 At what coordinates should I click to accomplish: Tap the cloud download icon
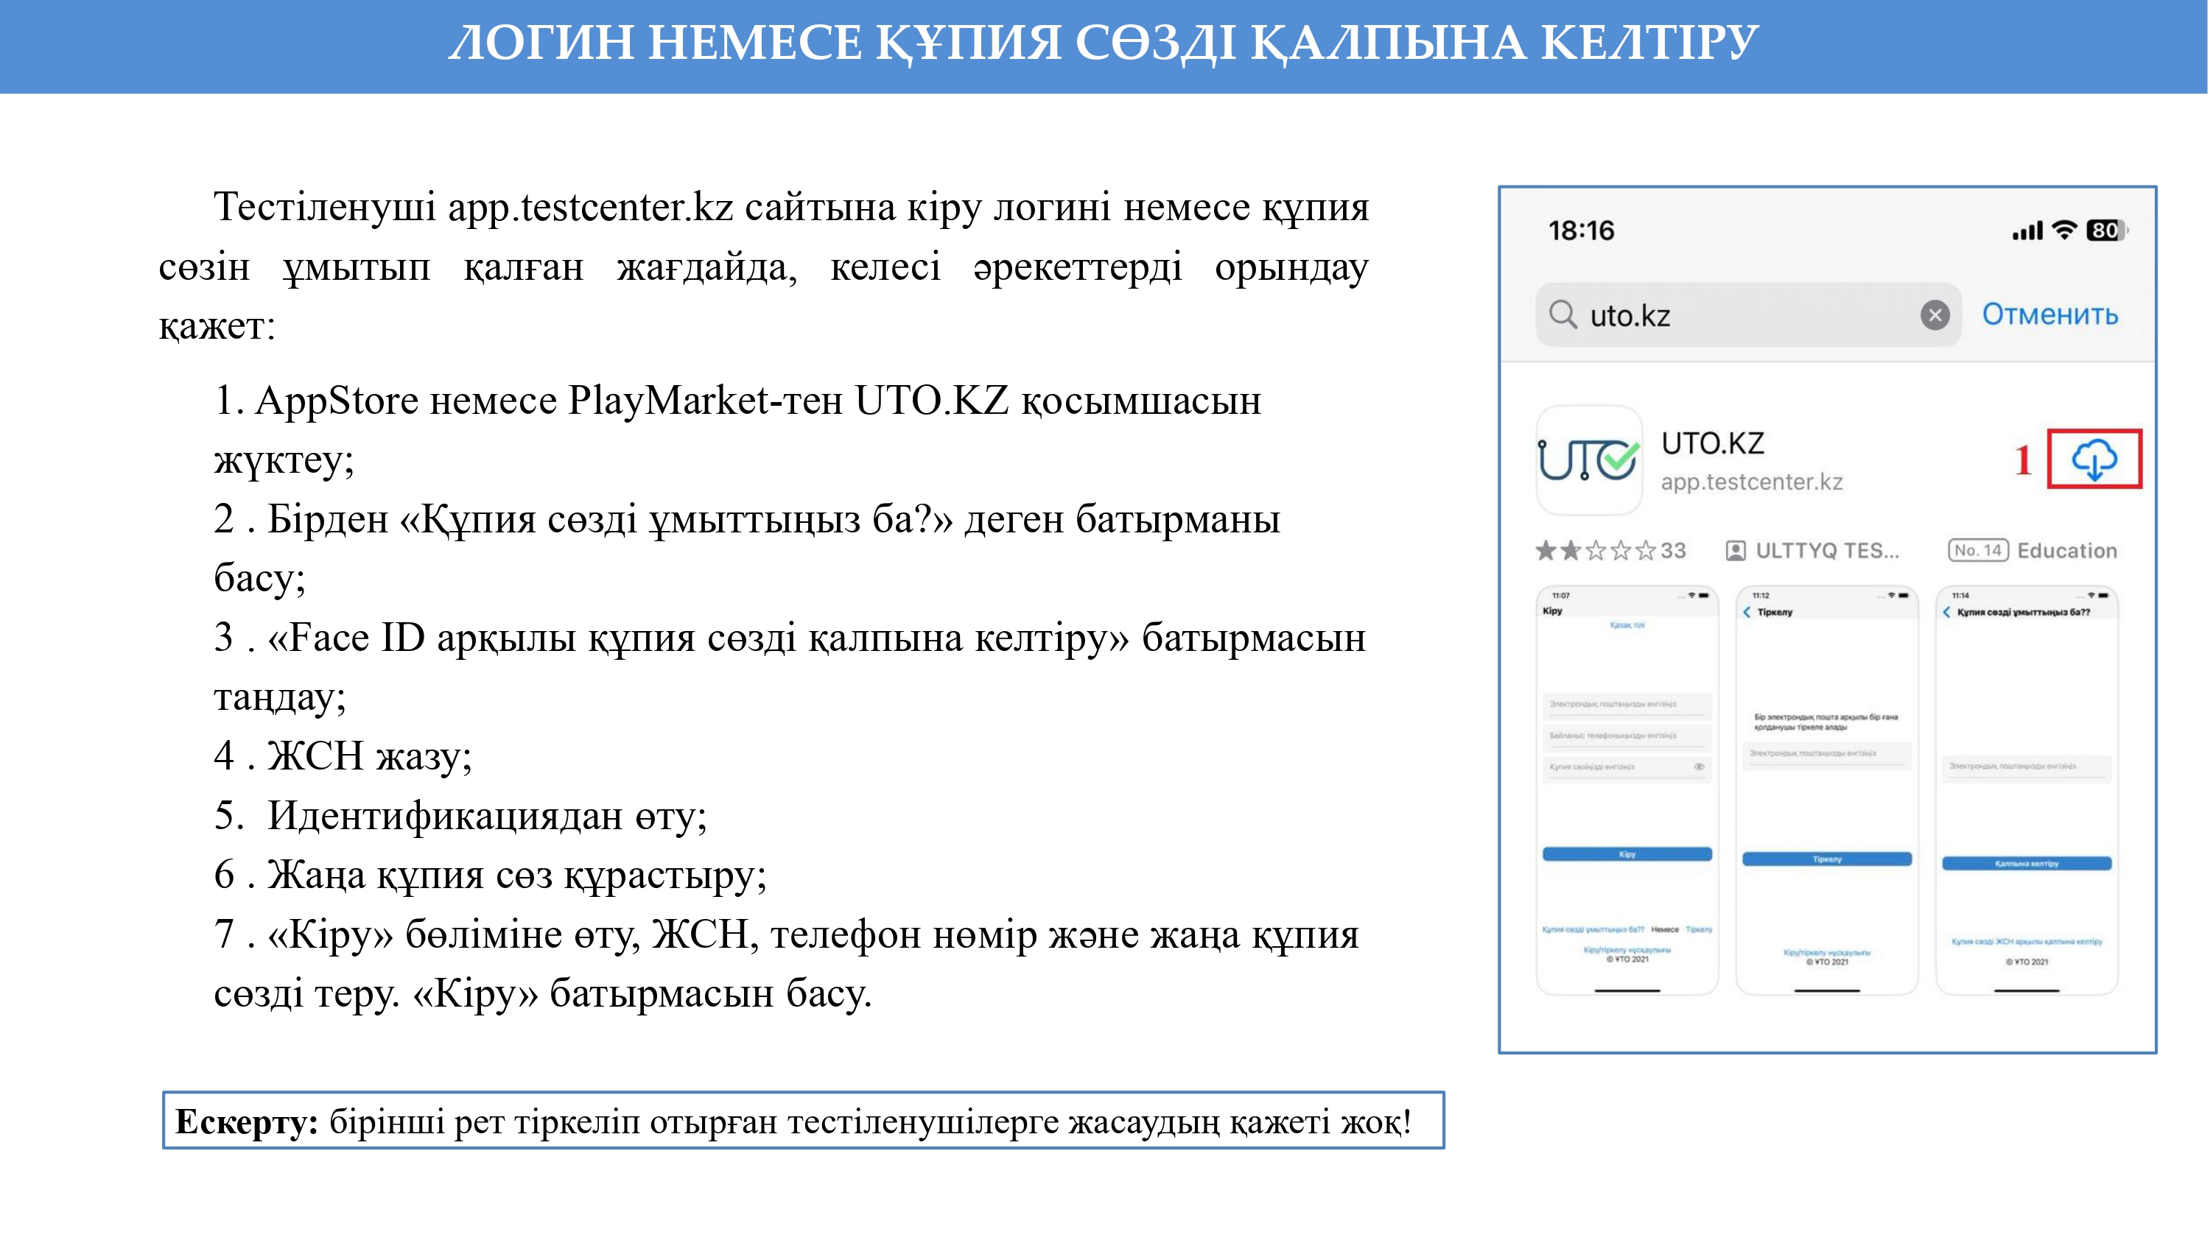click(x=2094, y=459)
